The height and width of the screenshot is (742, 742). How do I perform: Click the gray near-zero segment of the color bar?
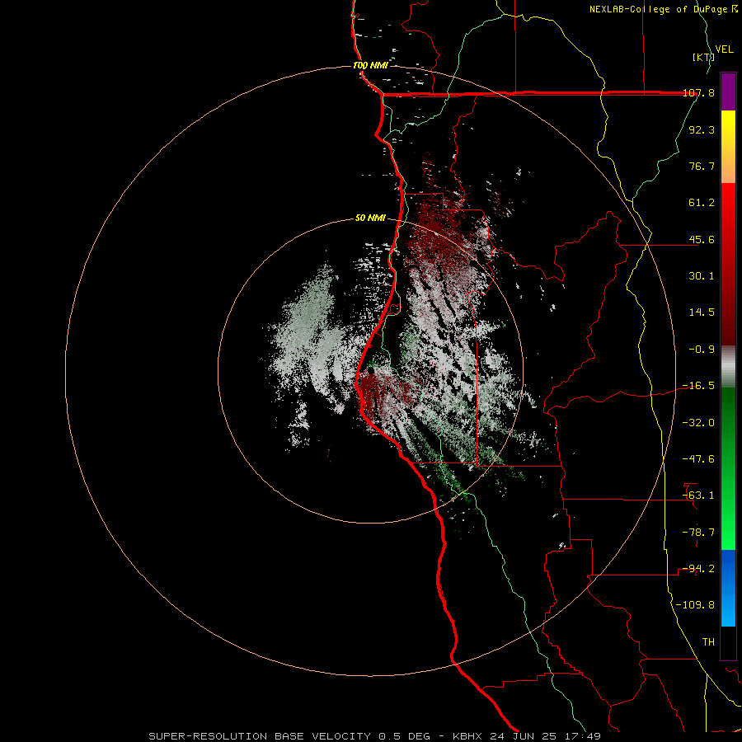pos(728,367)
